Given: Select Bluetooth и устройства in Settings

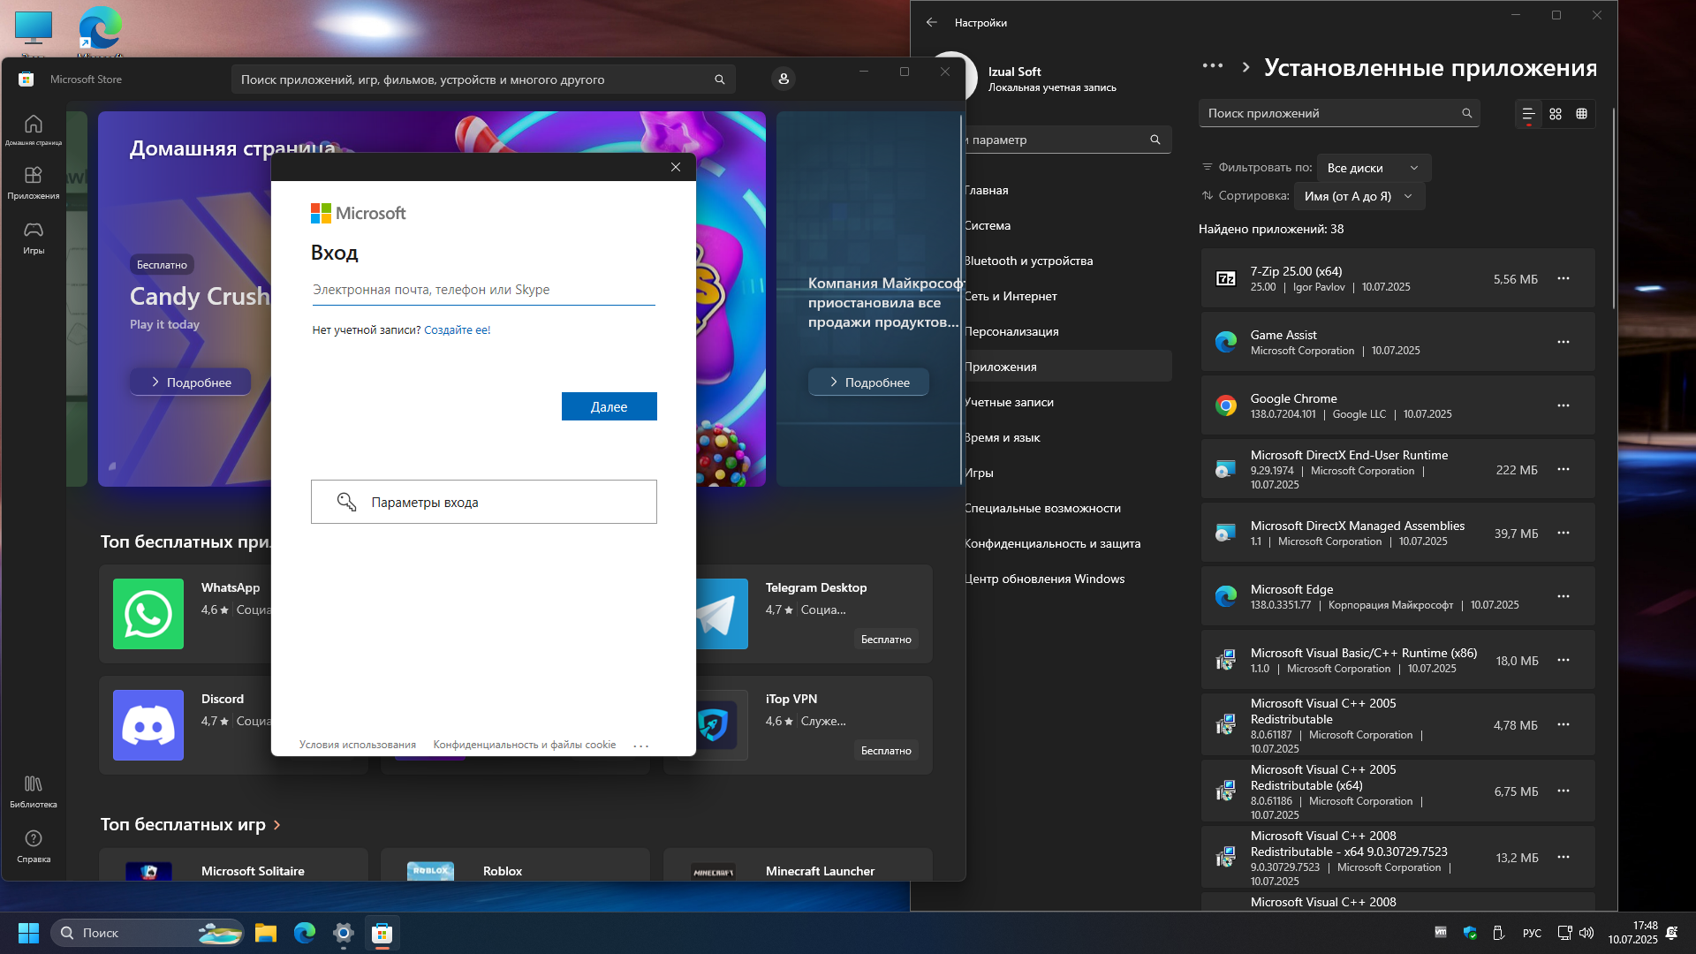Looking at the screenshot, I should pyautogui.click(x=1067, y=261).
